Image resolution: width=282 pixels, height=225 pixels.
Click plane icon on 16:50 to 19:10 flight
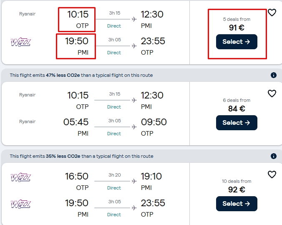tap(134, 181)
